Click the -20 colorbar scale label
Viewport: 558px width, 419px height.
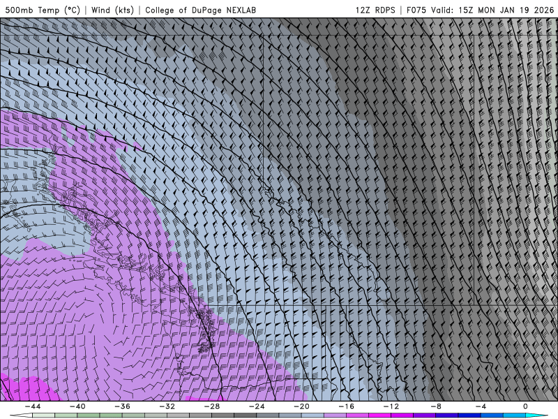click(302, 406)
